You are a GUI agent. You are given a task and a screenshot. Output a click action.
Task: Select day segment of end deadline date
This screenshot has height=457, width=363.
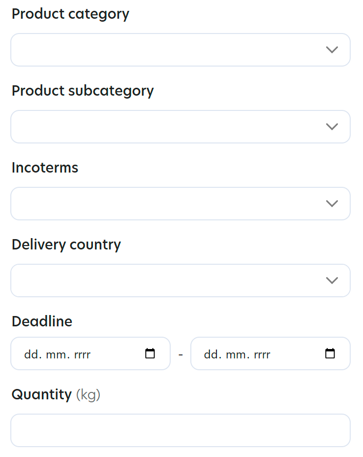(x=211, y=354)
